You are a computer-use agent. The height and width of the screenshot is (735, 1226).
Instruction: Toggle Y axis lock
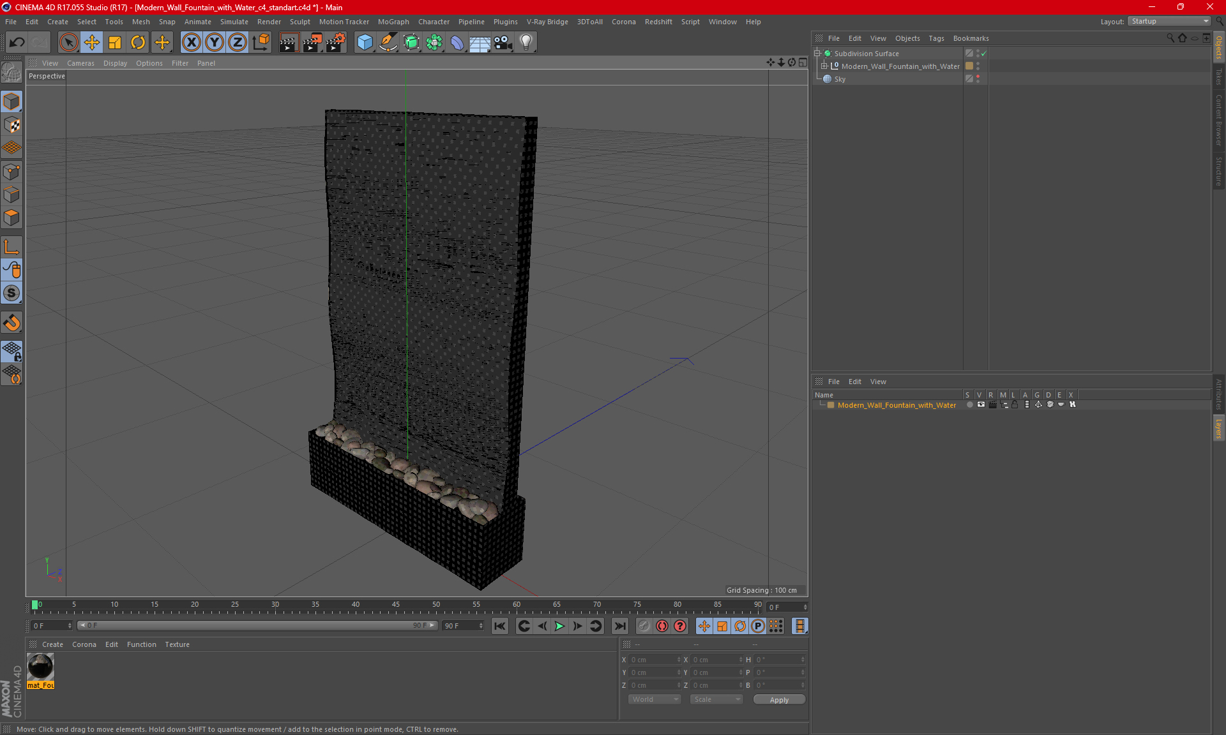215,43
